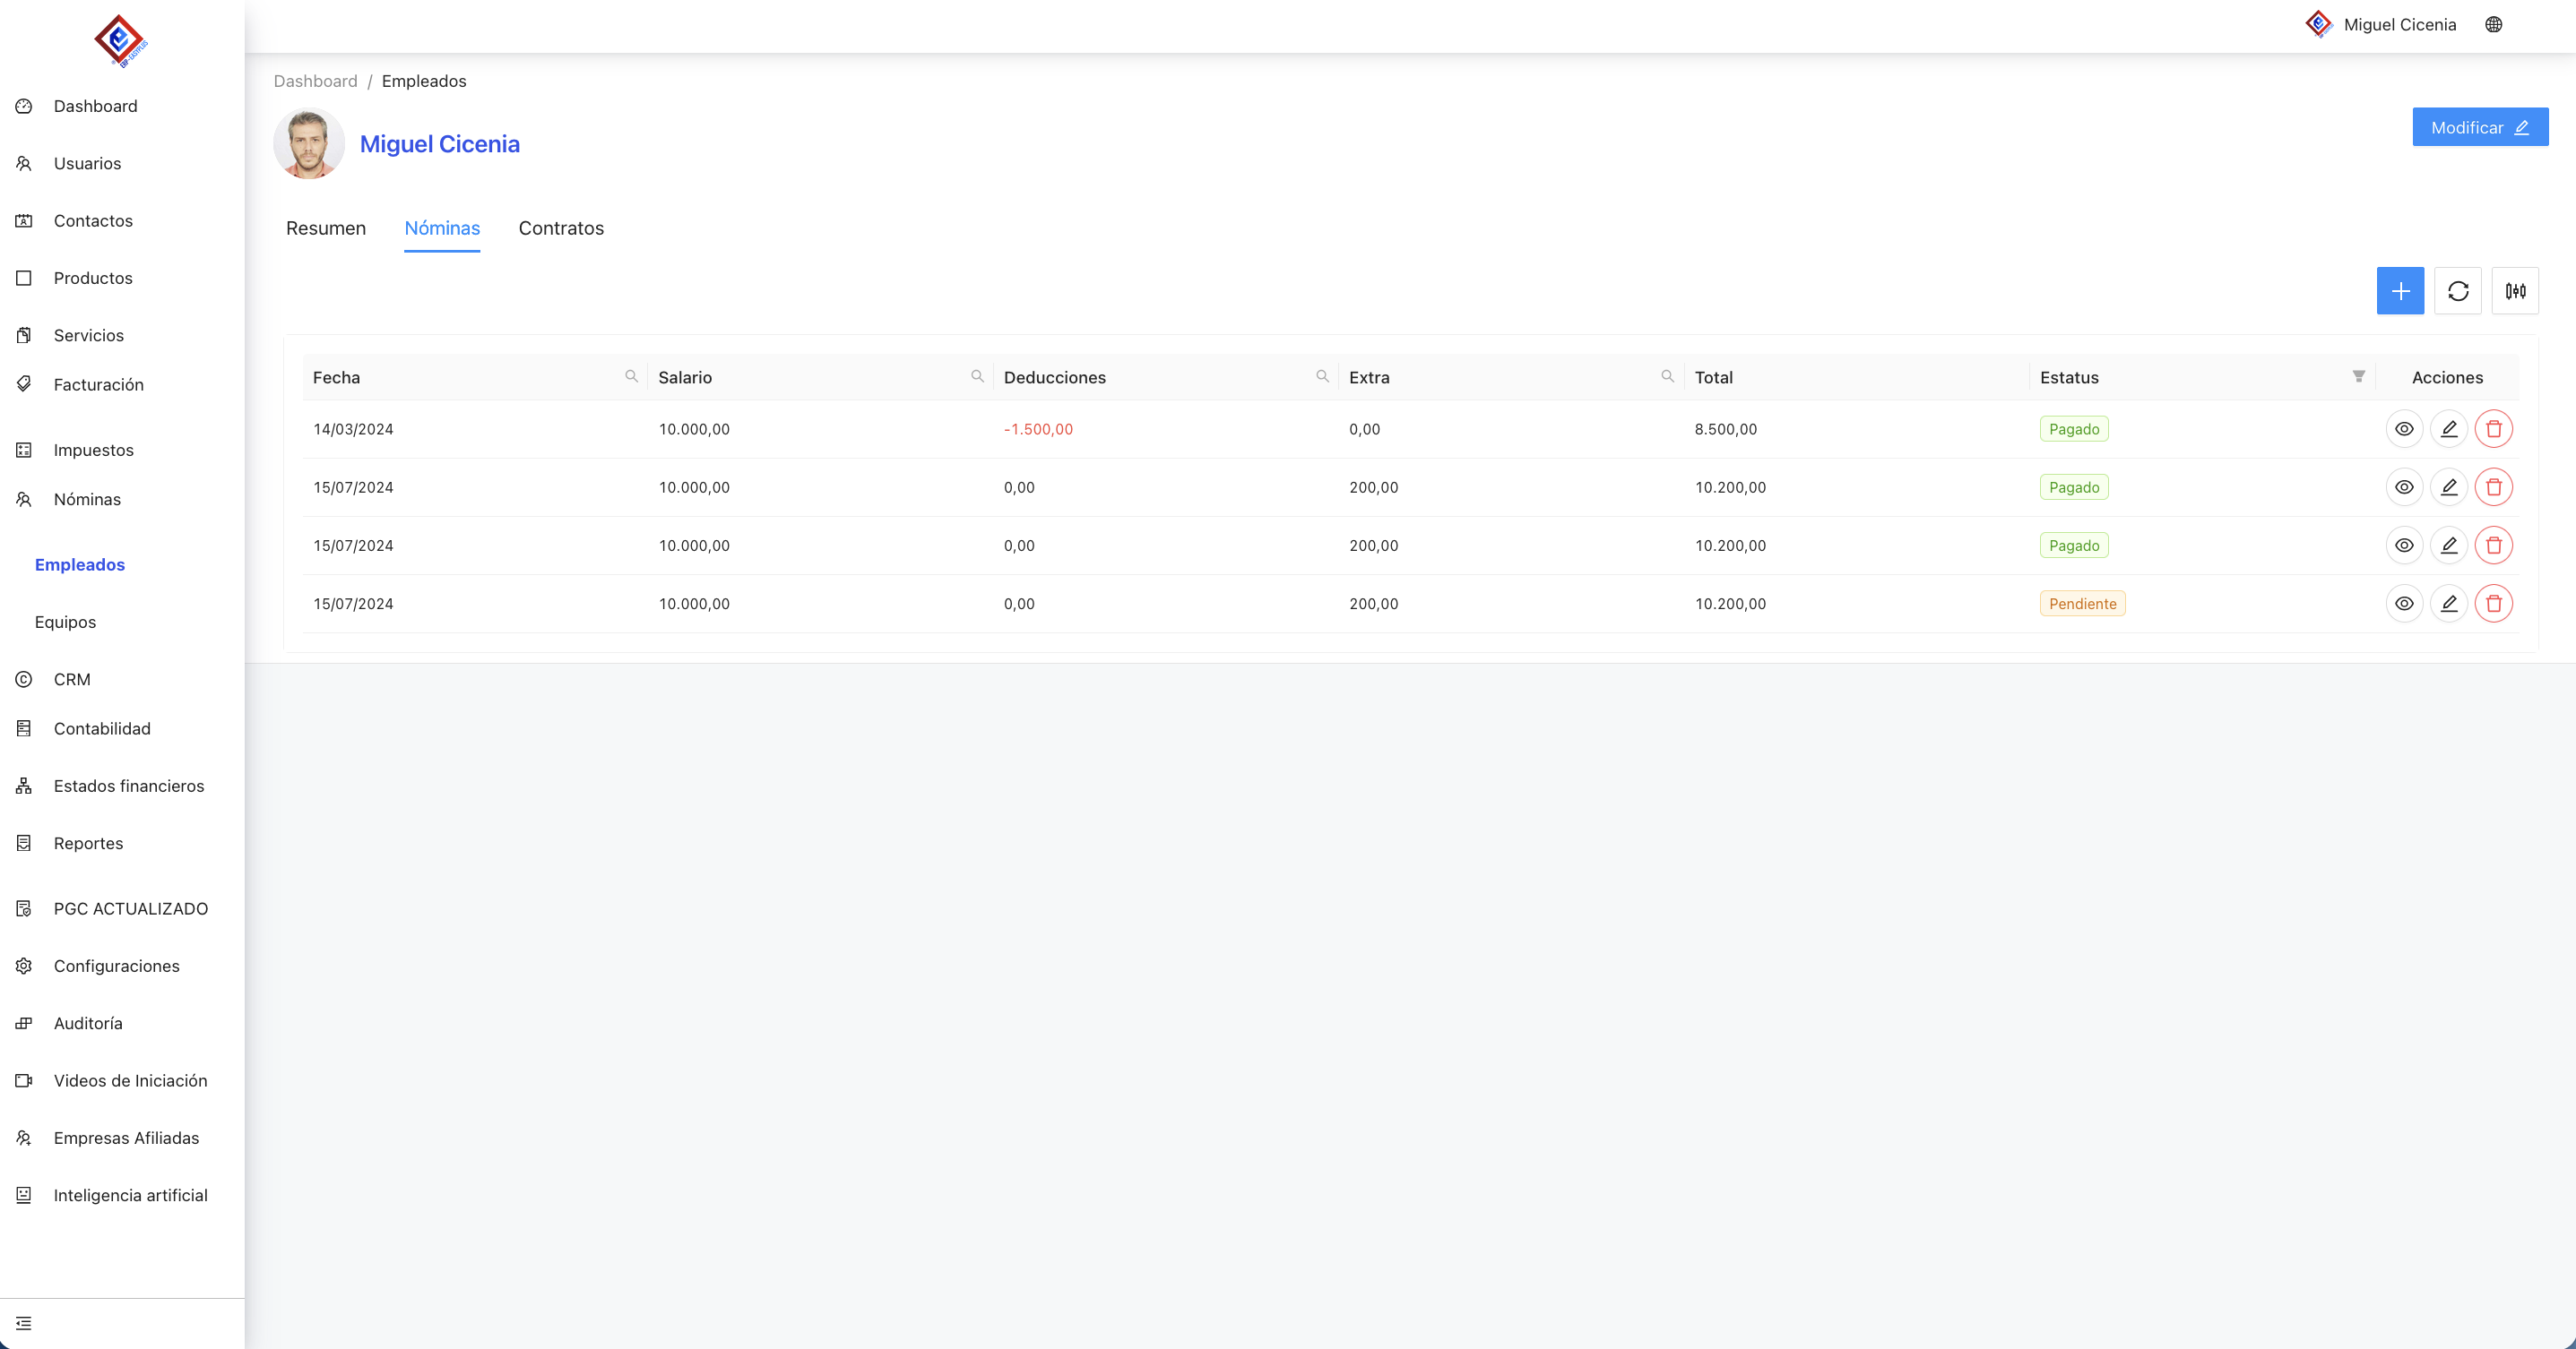The width and height of the screenshot is (2576, 1349).
Task: Delete the 14/03/2024 payroll row
Action: (2493, 429)
